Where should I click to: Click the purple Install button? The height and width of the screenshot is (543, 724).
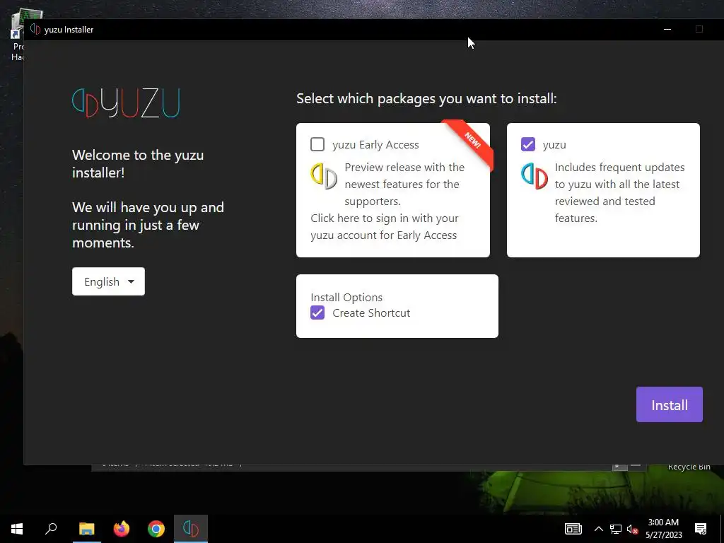click(x=669, y=404)
